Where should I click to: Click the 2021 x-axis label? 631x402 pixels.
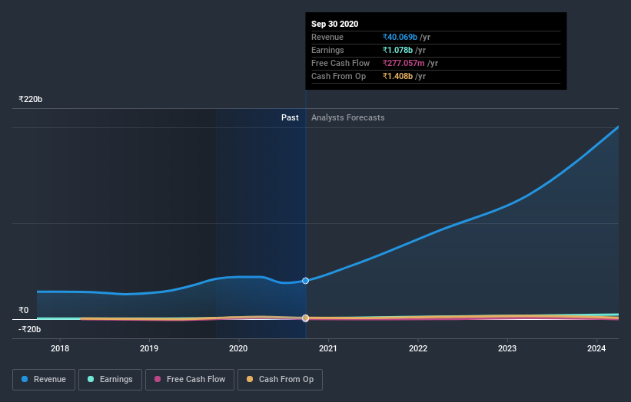[x=328, y=348]
